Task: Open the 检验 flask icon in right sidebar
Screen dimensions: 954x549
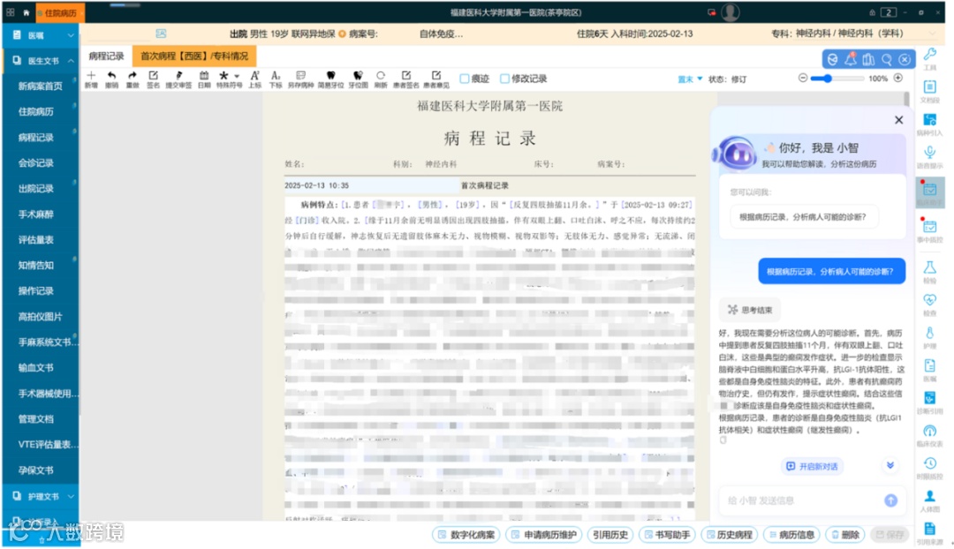Action: 929,267
